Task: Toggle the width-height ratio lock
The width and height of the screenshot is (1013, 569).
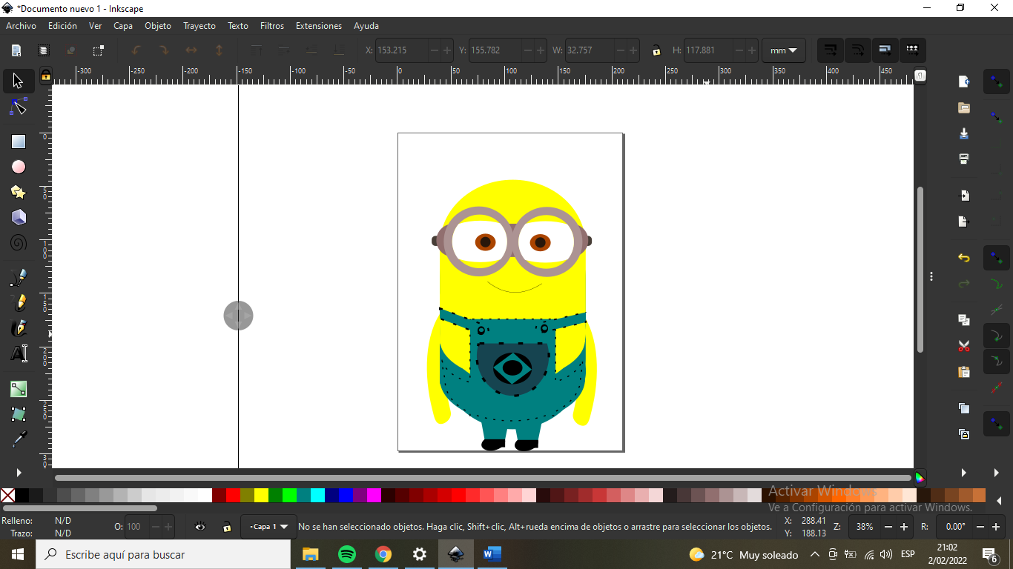Action: (656, 50)
